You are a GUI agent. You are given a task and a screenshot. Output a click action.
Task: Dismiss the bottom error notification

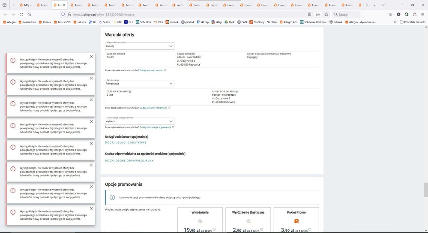[x=91, y=209]
